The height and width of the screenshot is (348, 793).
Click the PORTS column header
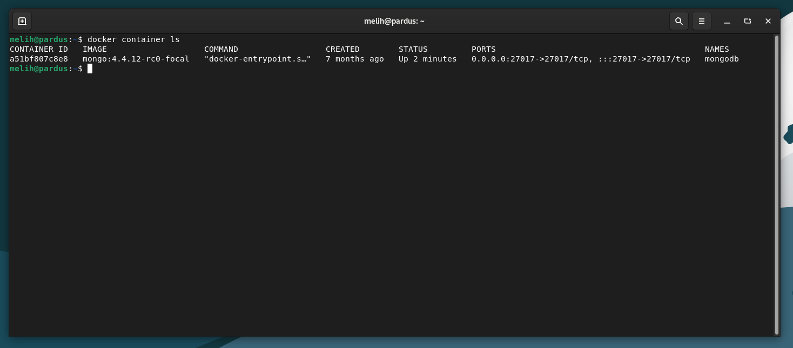(483, 49)
